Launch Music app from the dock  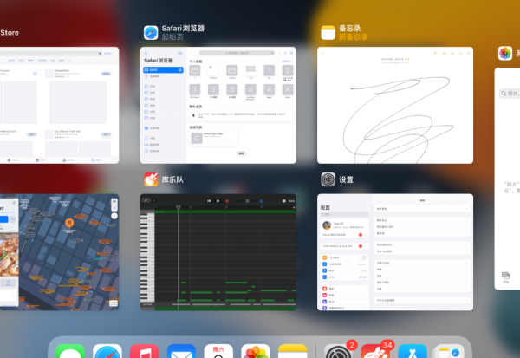[x=144, y=351]
